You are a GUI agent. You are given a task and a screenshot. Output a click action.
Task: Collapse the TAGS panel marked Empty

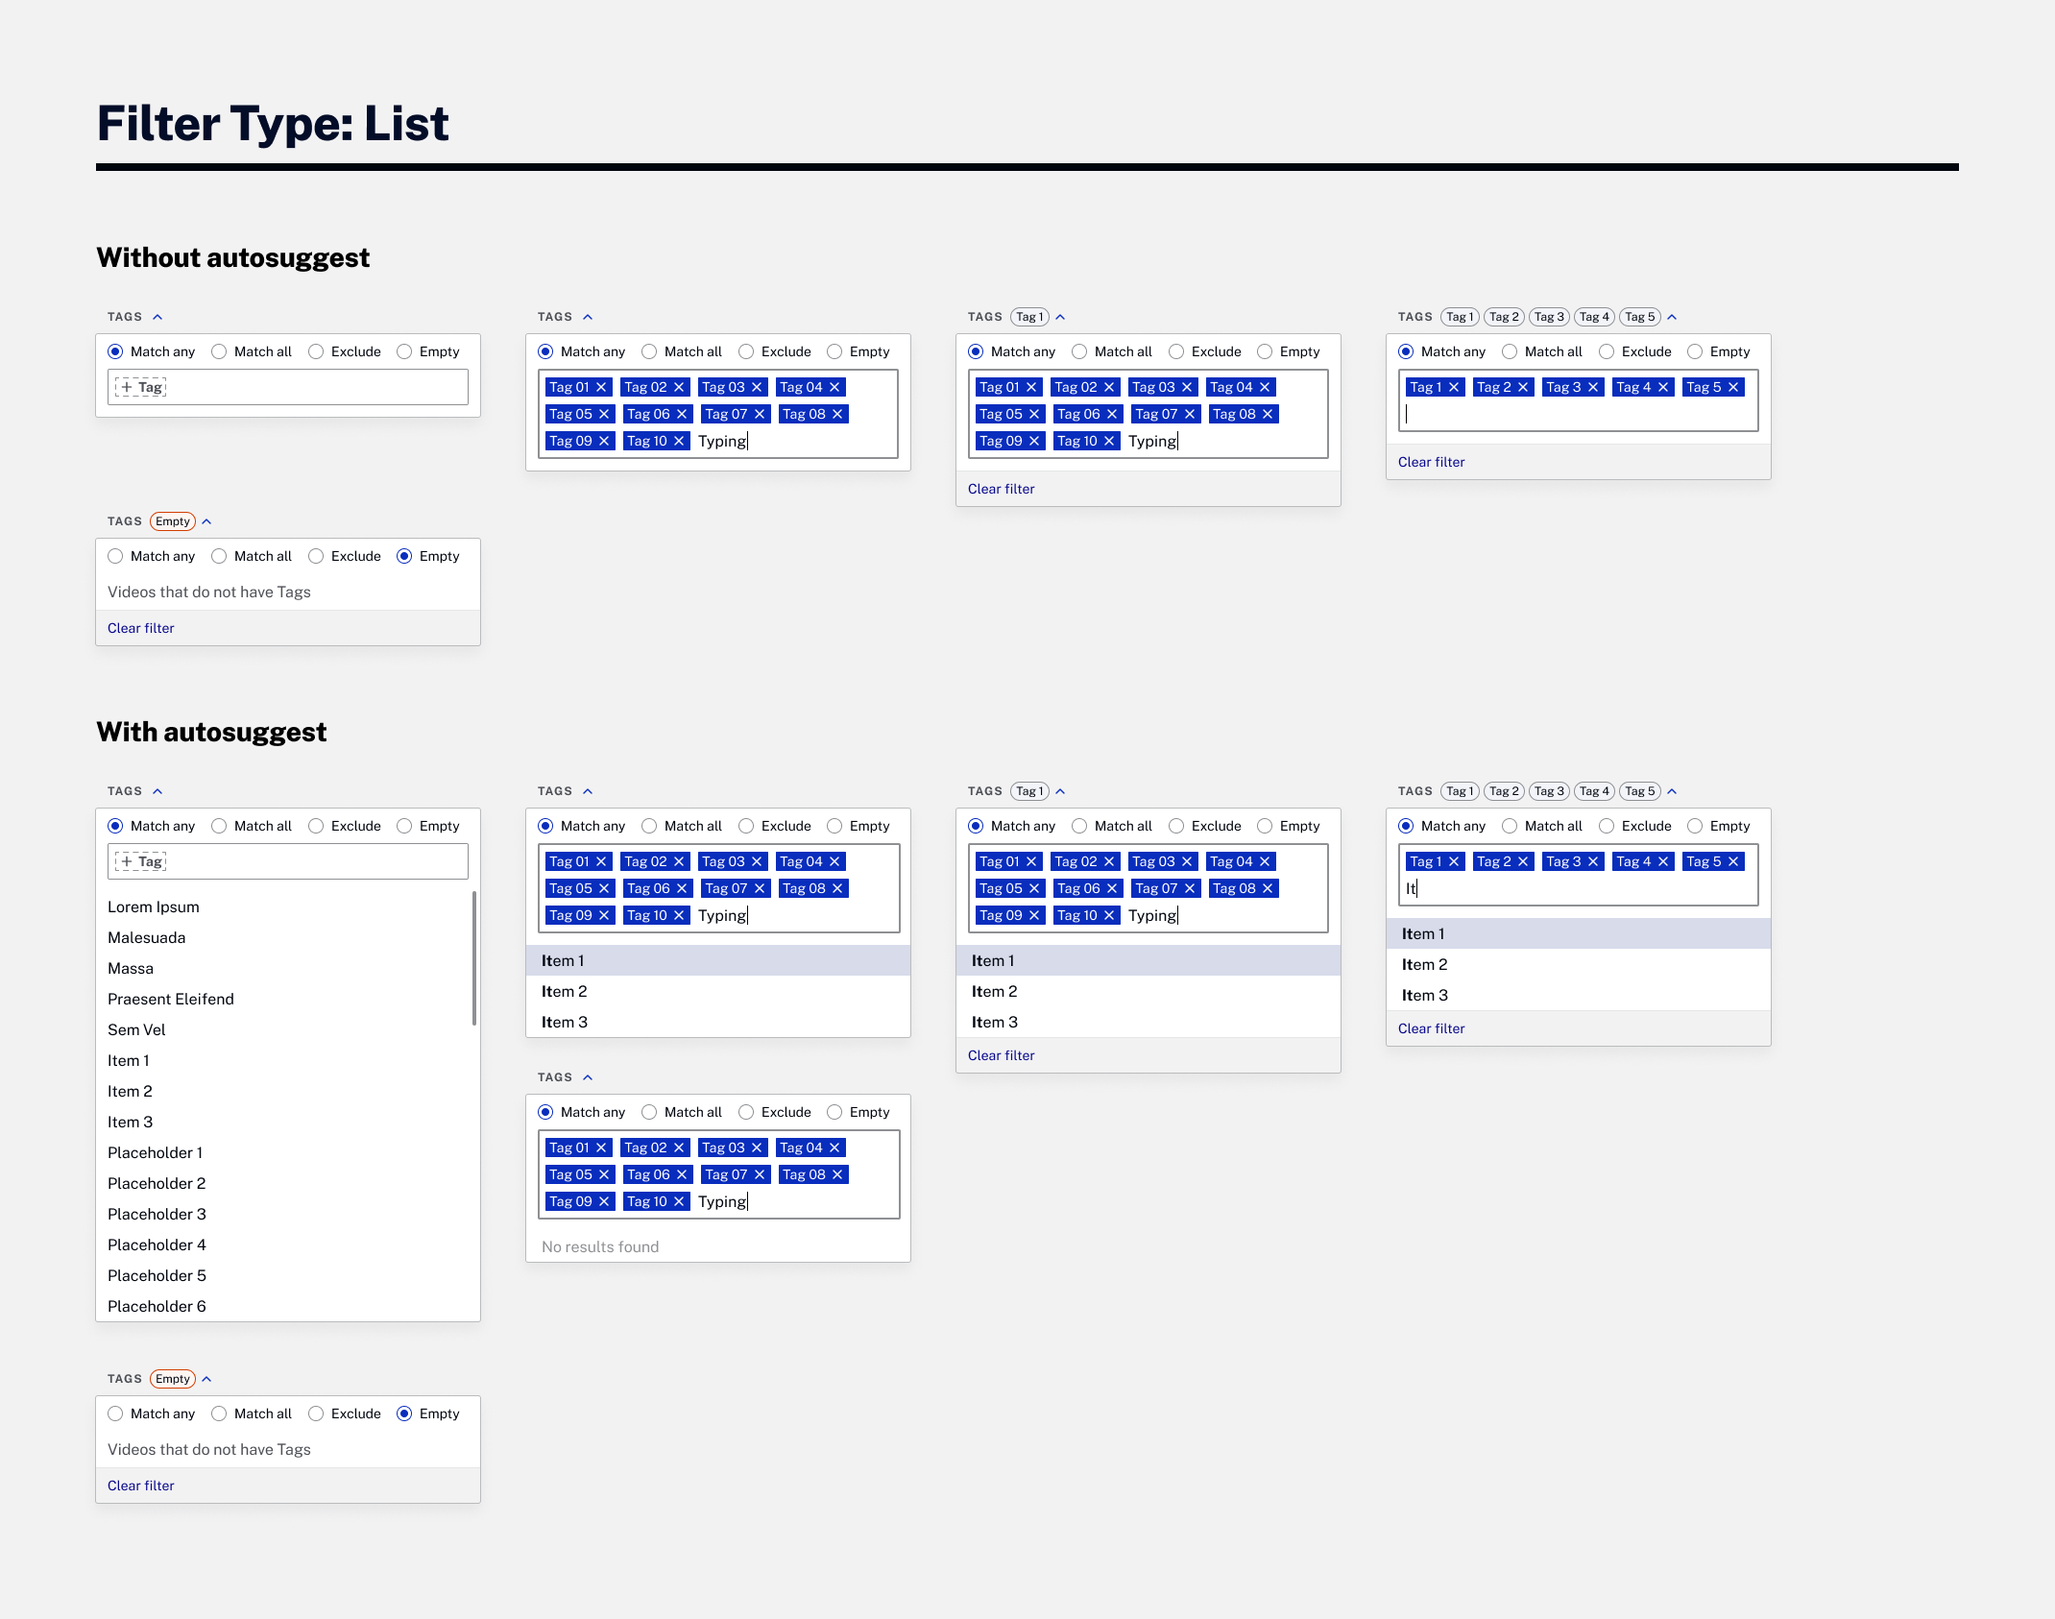[207, 520]
